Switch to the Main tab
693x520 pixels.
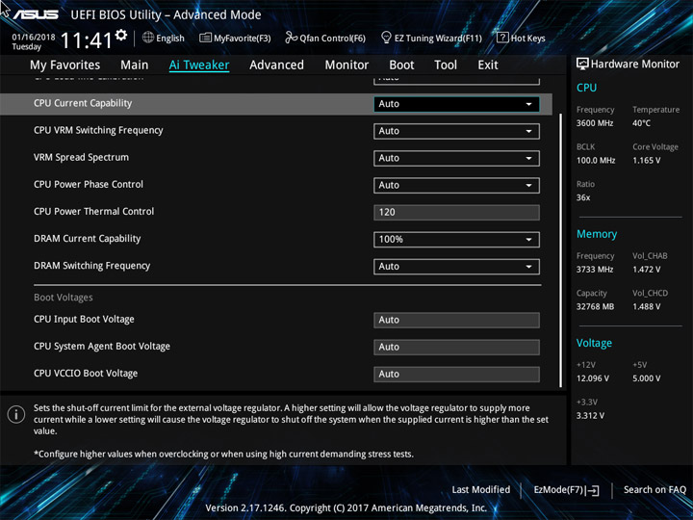135,65
